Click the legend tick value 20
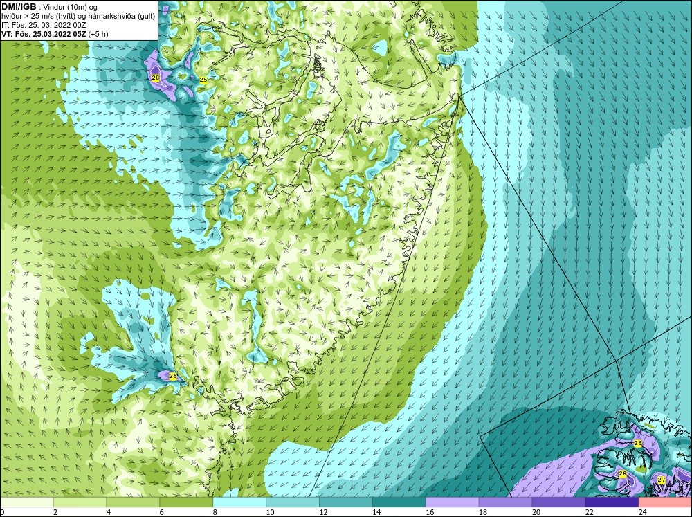 536,512
